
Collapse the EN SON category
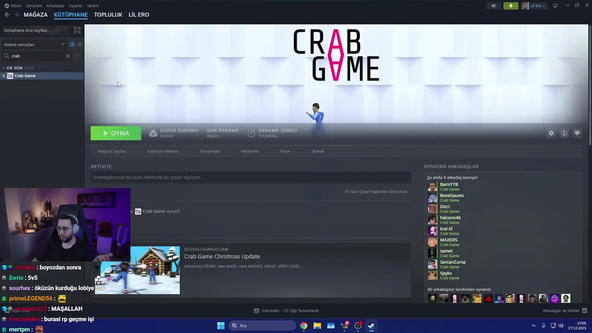click(x=4, y=68)
